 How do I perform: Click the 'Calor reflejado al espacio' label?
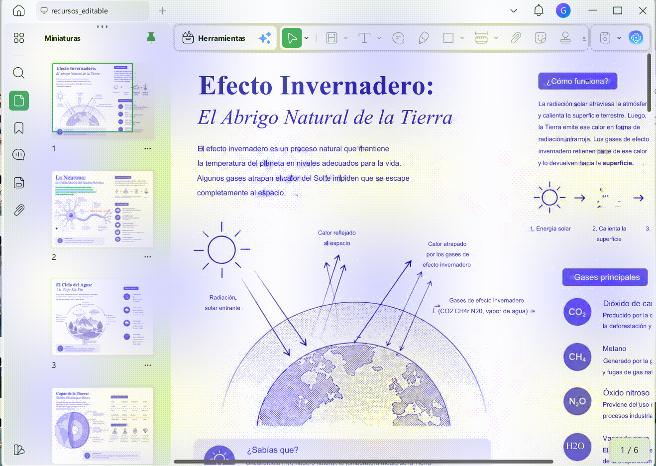(x=337, y=238)
